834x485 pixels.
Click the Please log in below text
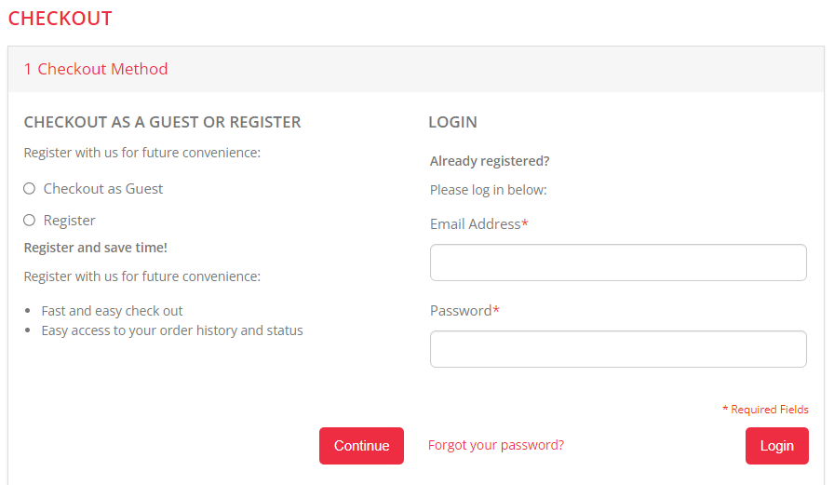coord(488,190)
